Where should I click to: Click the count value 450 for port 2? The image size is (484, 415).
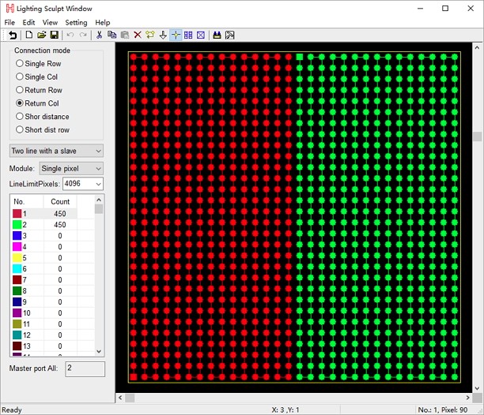(x=60, y=225)
